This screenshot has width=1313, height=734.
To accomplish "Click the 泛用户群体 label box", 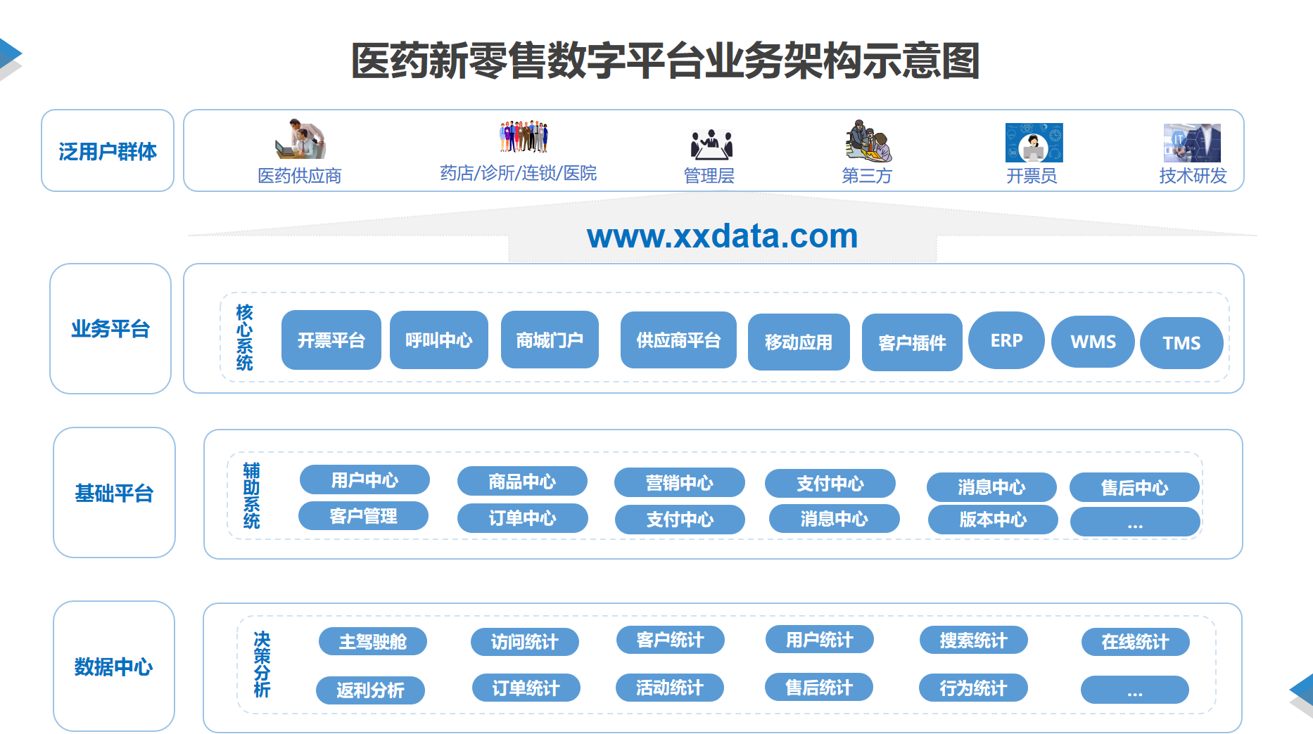I will (108, 150).
